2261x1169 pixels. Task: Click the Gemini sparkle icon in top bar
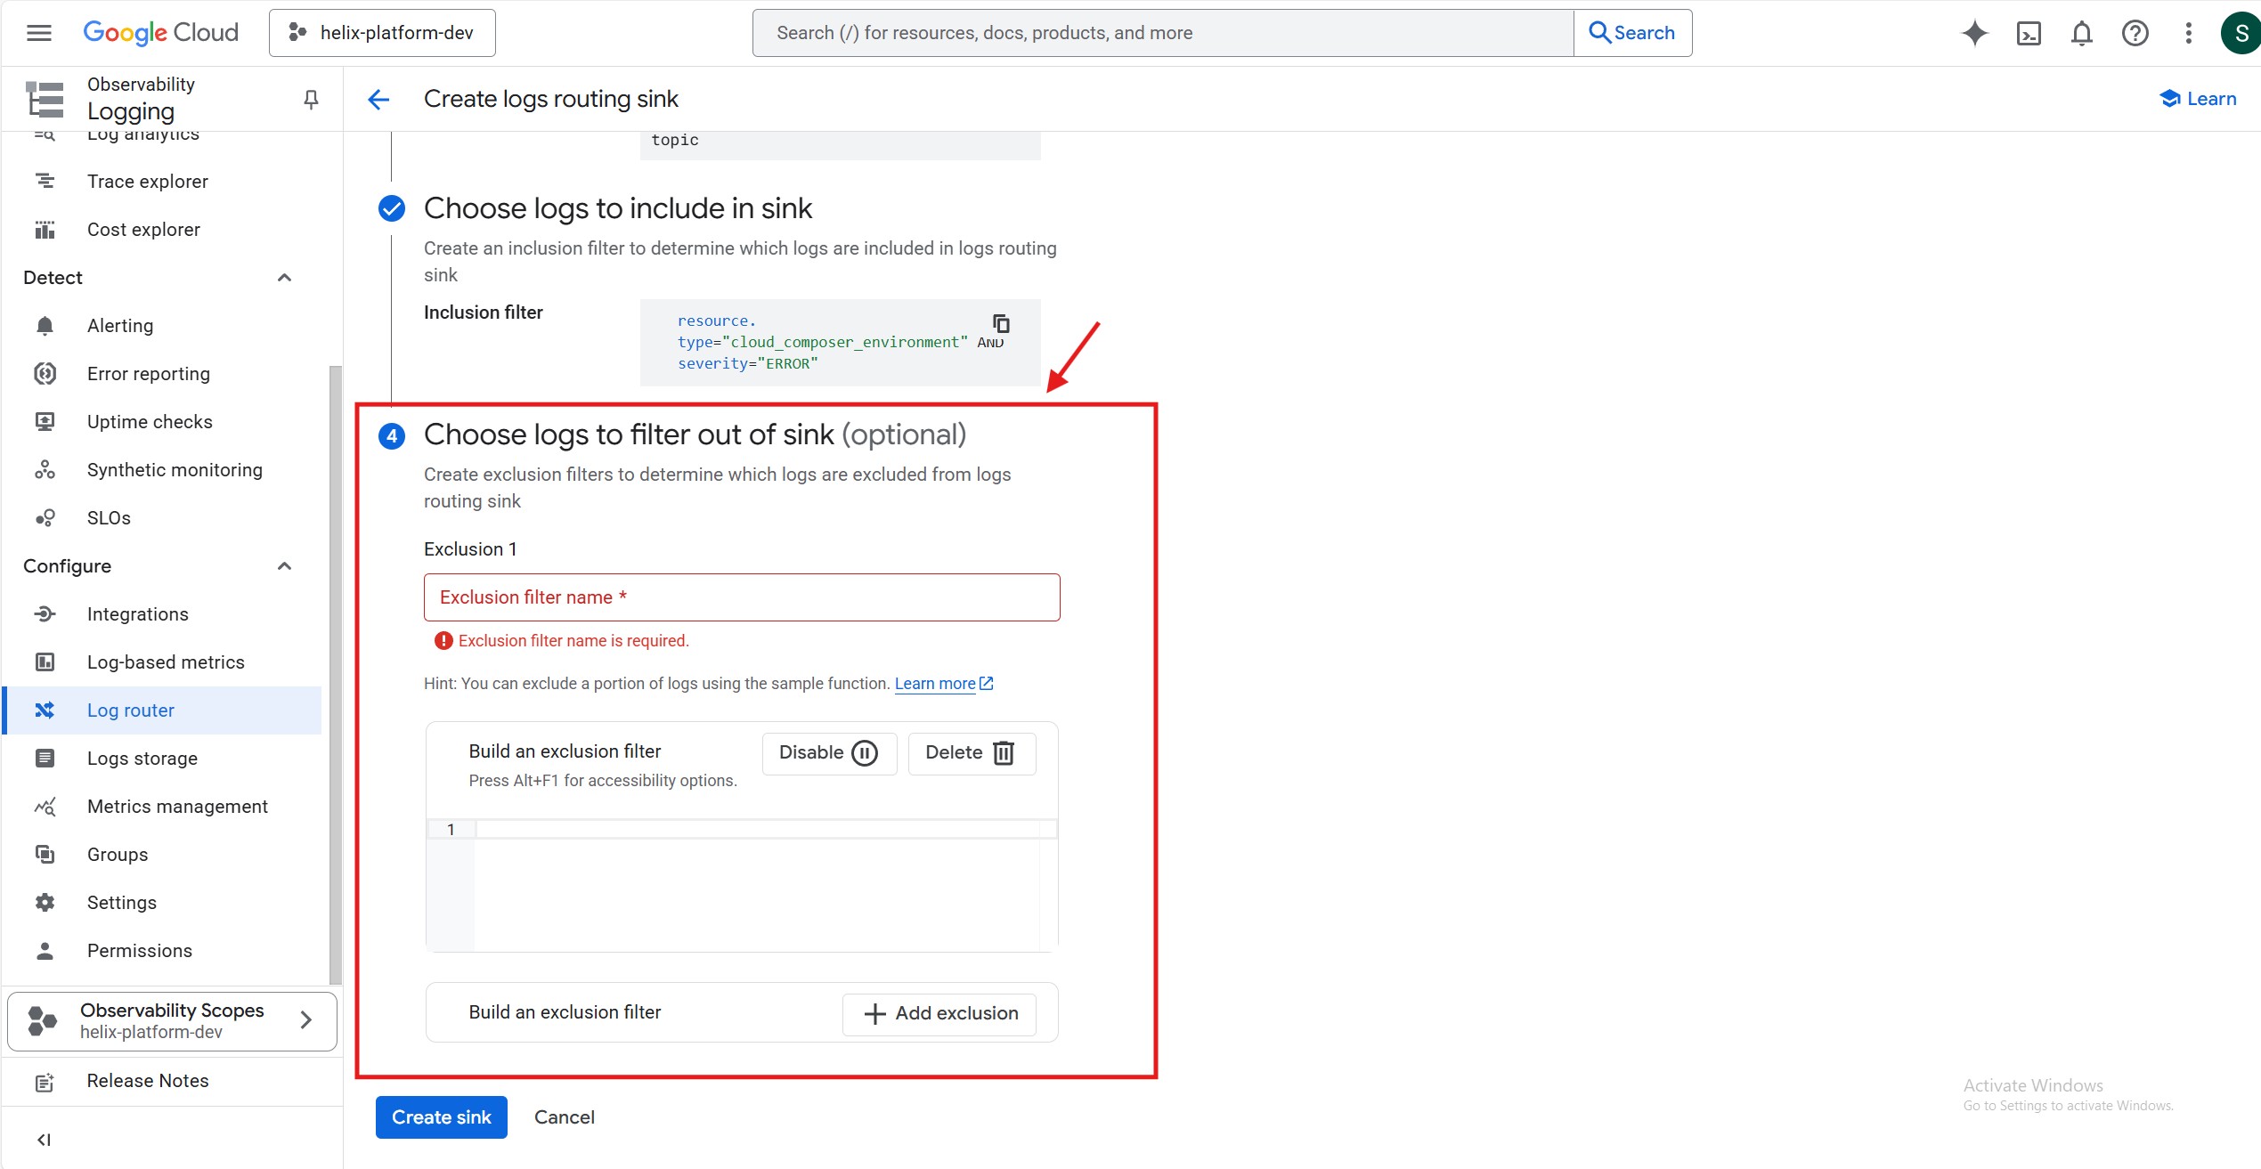1974,33
